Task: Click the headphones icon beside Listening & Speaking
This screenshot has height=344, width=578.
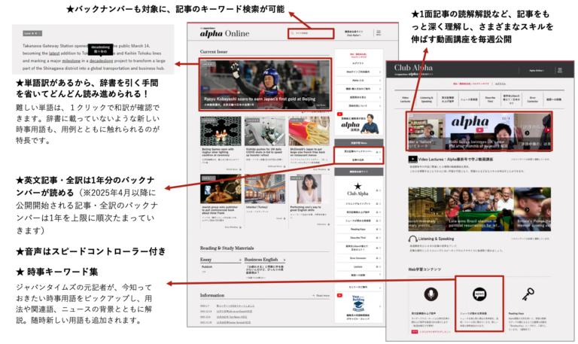Action: pyautogui.click(x=413, y=238)
